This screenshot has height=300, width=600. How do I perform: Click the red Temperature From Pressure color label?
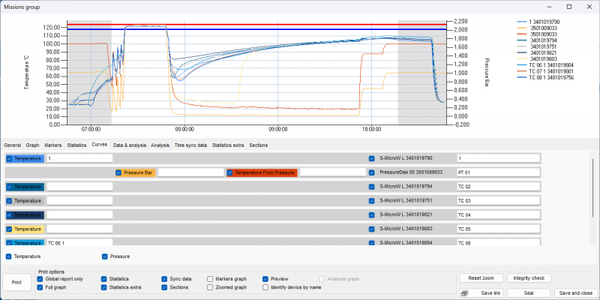(x=265, y=172)
